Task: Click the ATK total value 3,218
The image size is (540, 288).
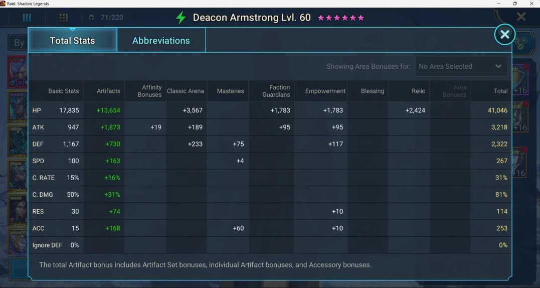Action: coord(499,127)
